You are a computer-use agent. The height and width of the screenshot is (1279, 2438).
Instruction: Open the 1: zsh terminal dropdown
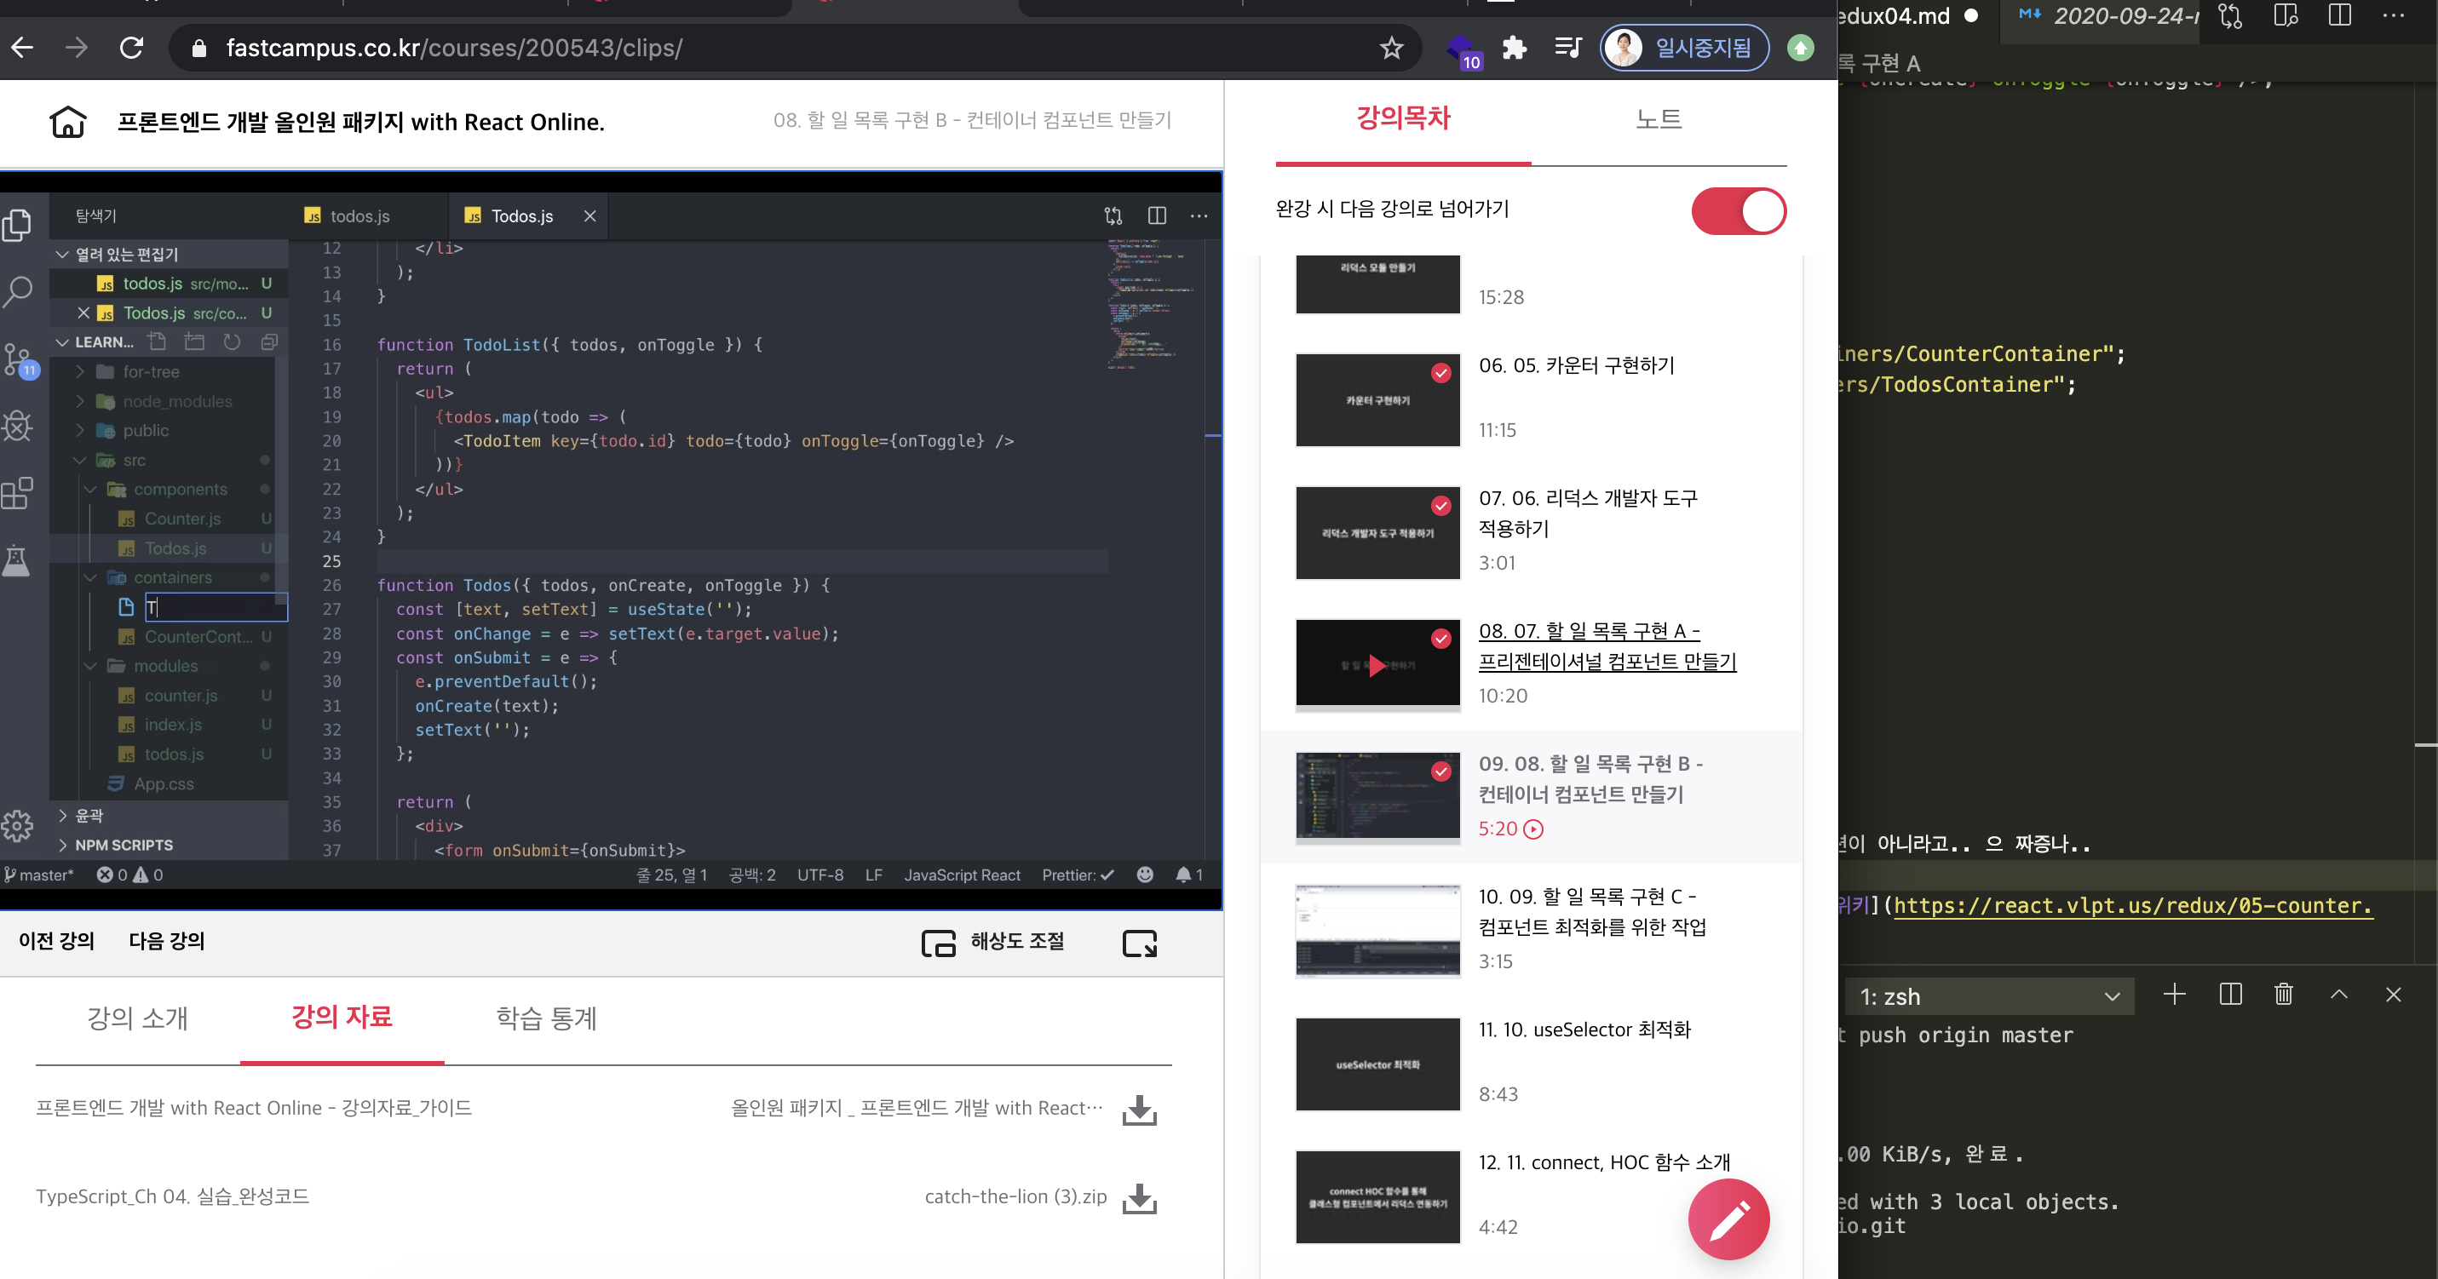click(x=1989, y=996)
